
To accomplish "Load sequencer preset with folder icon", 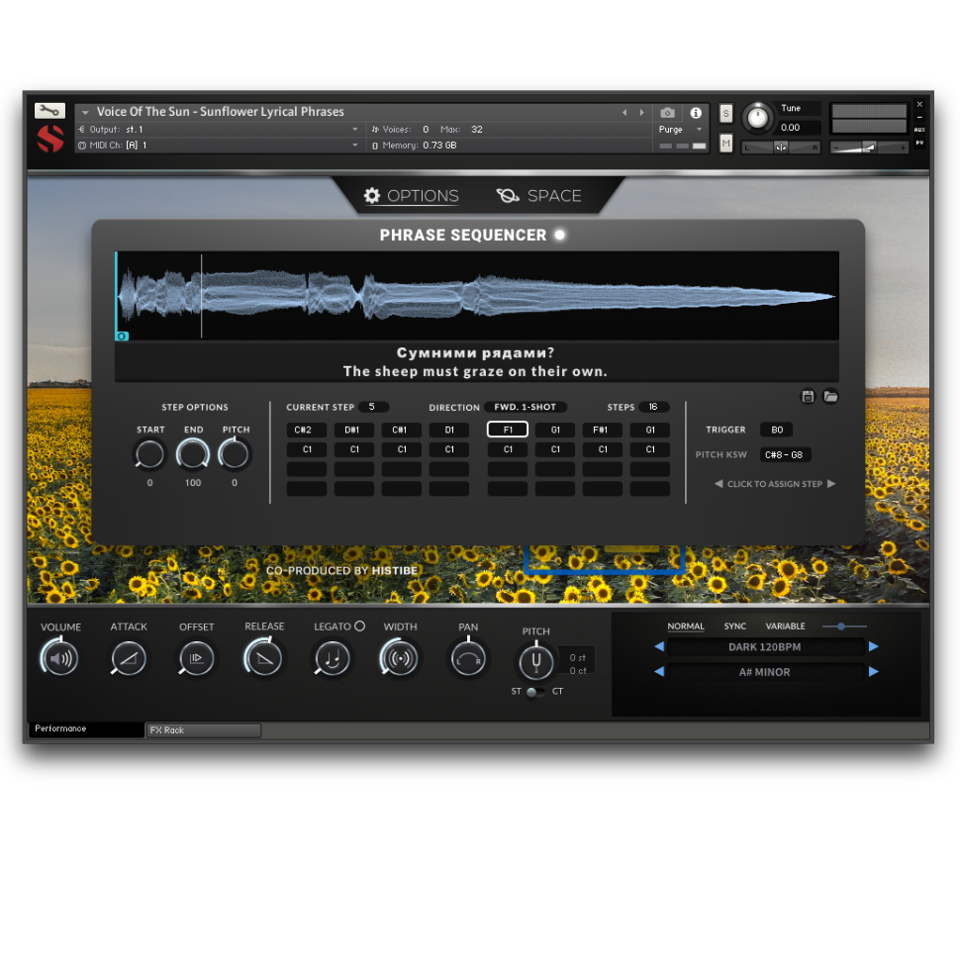I will [x=830, y=396].
